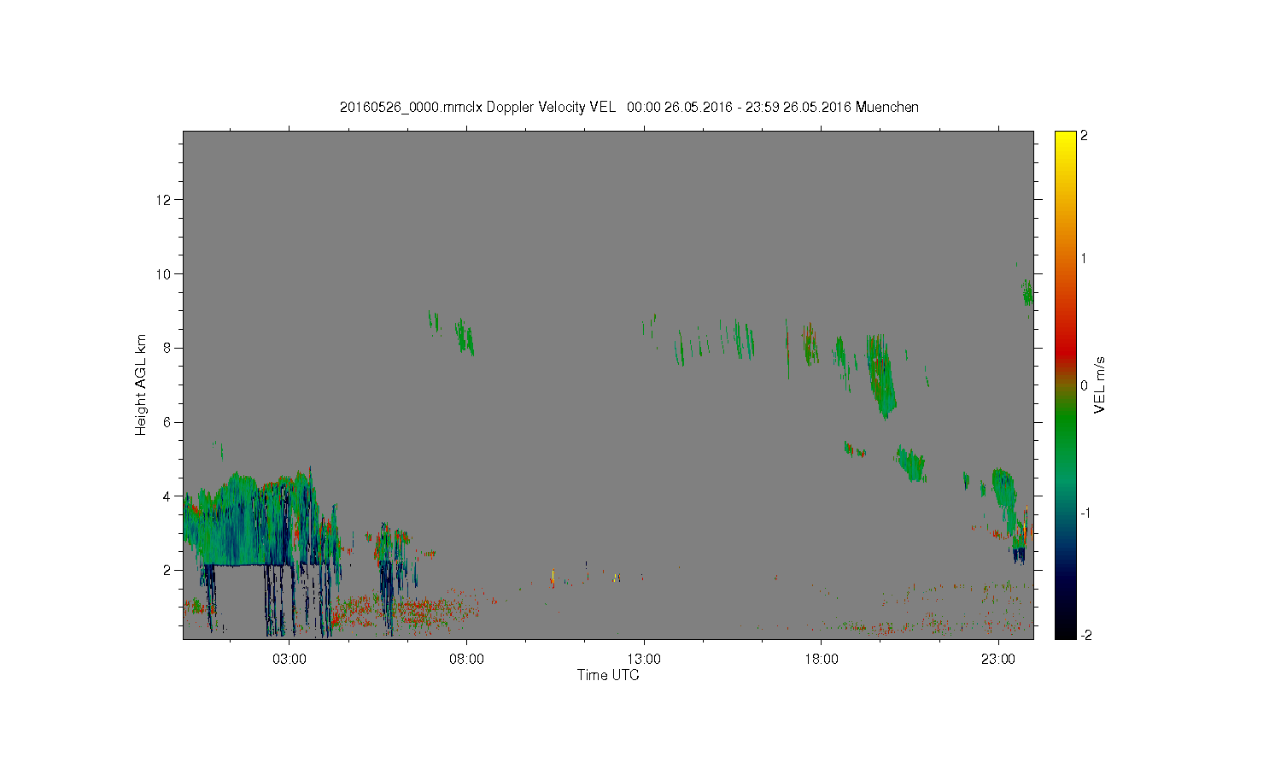
Task: Click the 'Time UTC' x-axis label
Action: (608, 675)
